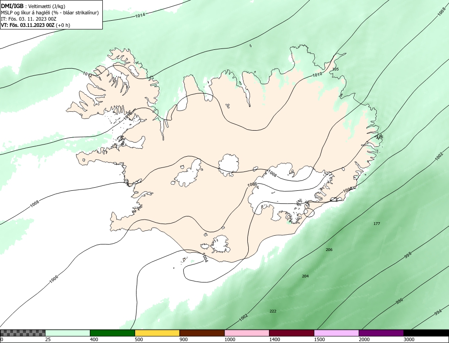
Task: Click the brown 900-1000 legend swatch
Action: 202,333
